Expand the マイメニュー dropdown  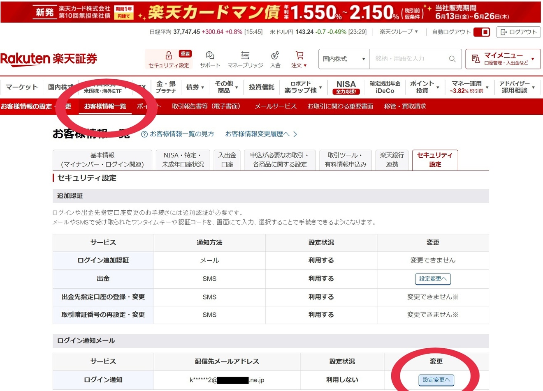503,59
